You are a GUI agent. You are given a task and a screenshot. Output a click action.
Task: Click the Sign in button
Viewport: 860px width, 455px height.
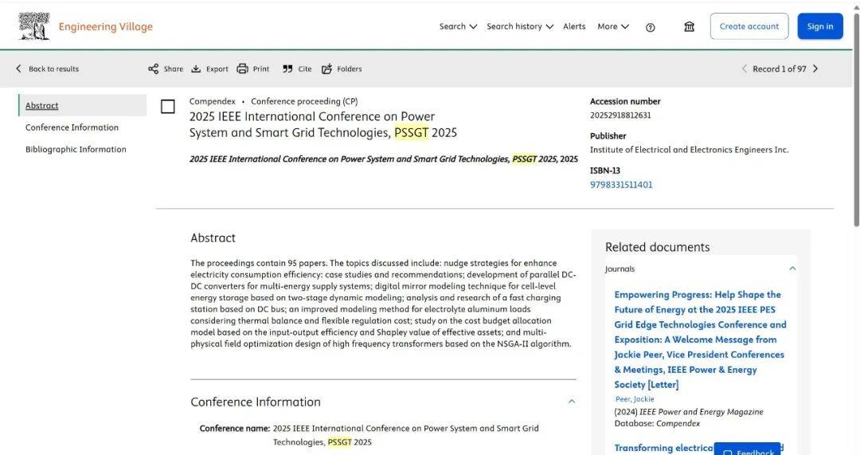point(820,26)
